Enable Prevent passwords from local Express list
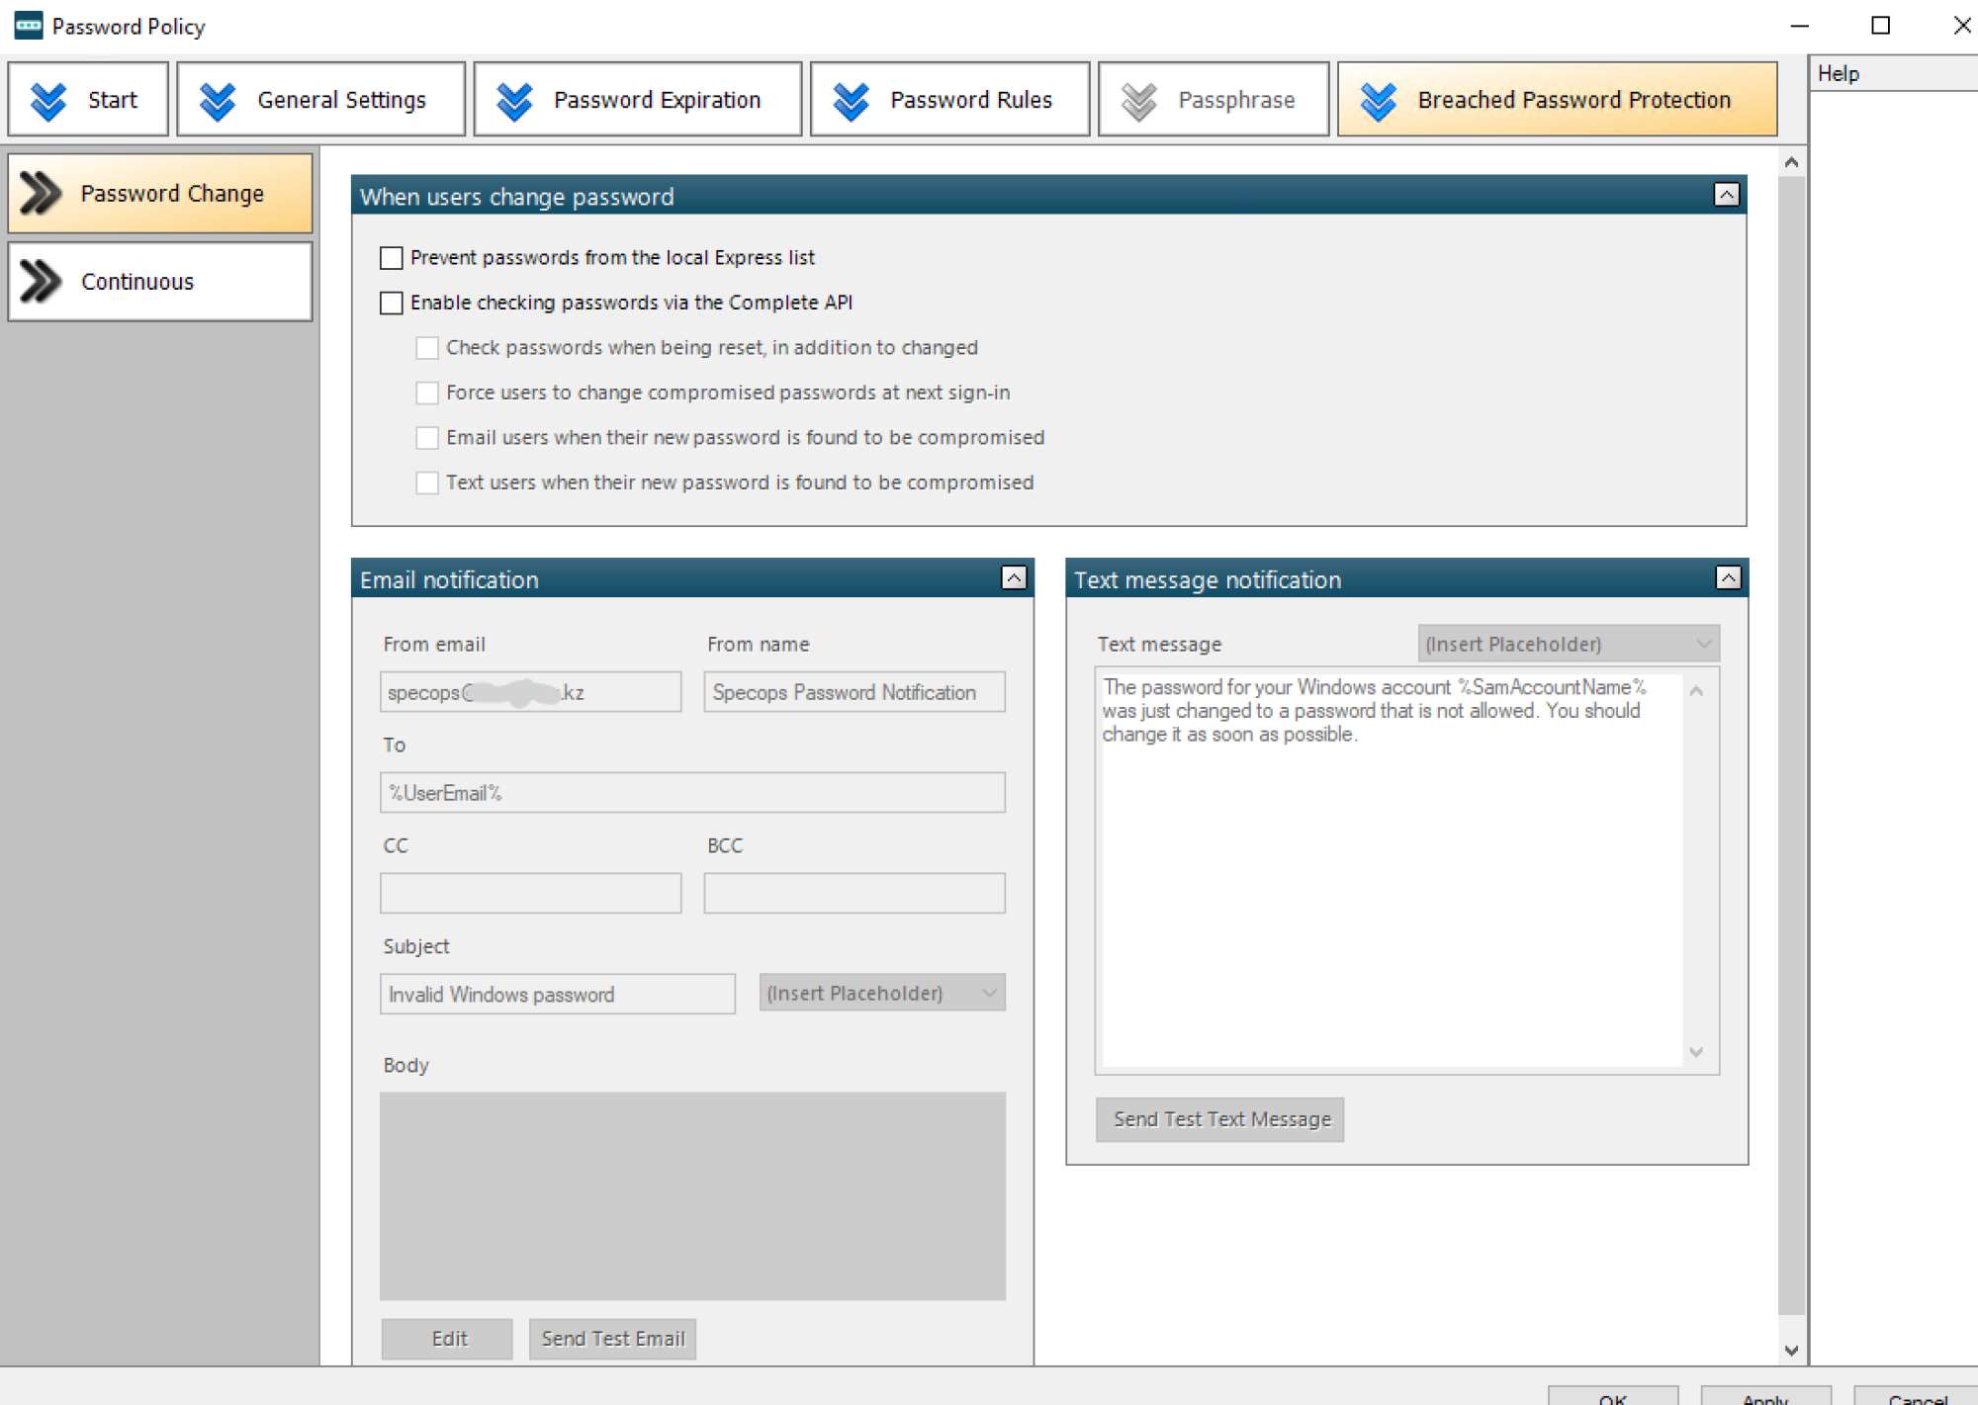Screen dimensions: 1978x1405 (x=392, y=258)
